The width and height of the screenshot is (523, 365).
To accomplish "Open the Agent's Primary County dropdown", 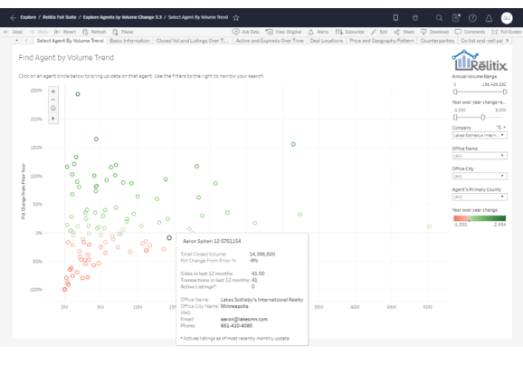I will pos(480,197).
